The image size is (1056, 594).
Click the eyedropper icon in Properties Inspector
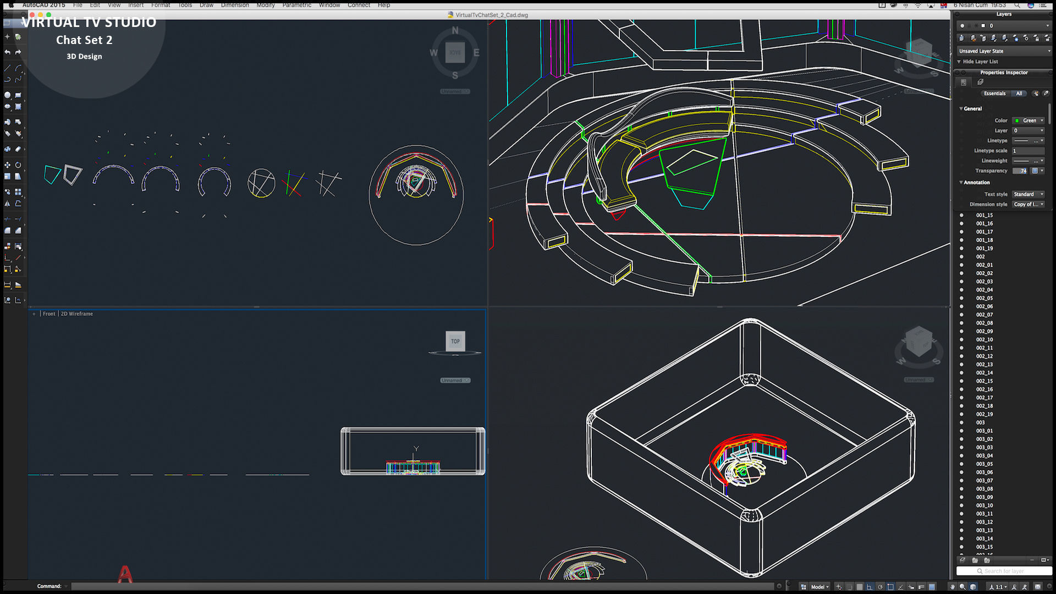(1046, 94)
